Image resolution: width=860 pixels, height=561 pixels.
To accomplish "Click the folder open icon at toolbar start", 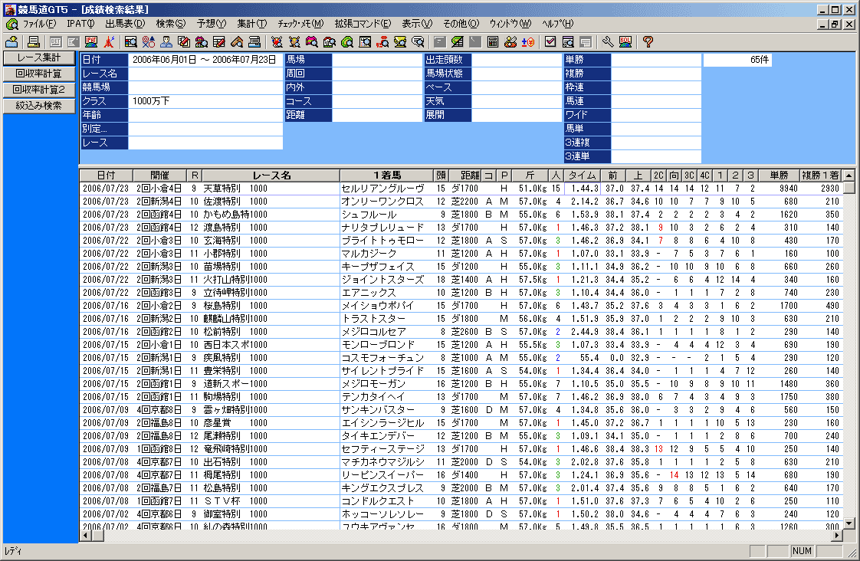I will 11,41.
